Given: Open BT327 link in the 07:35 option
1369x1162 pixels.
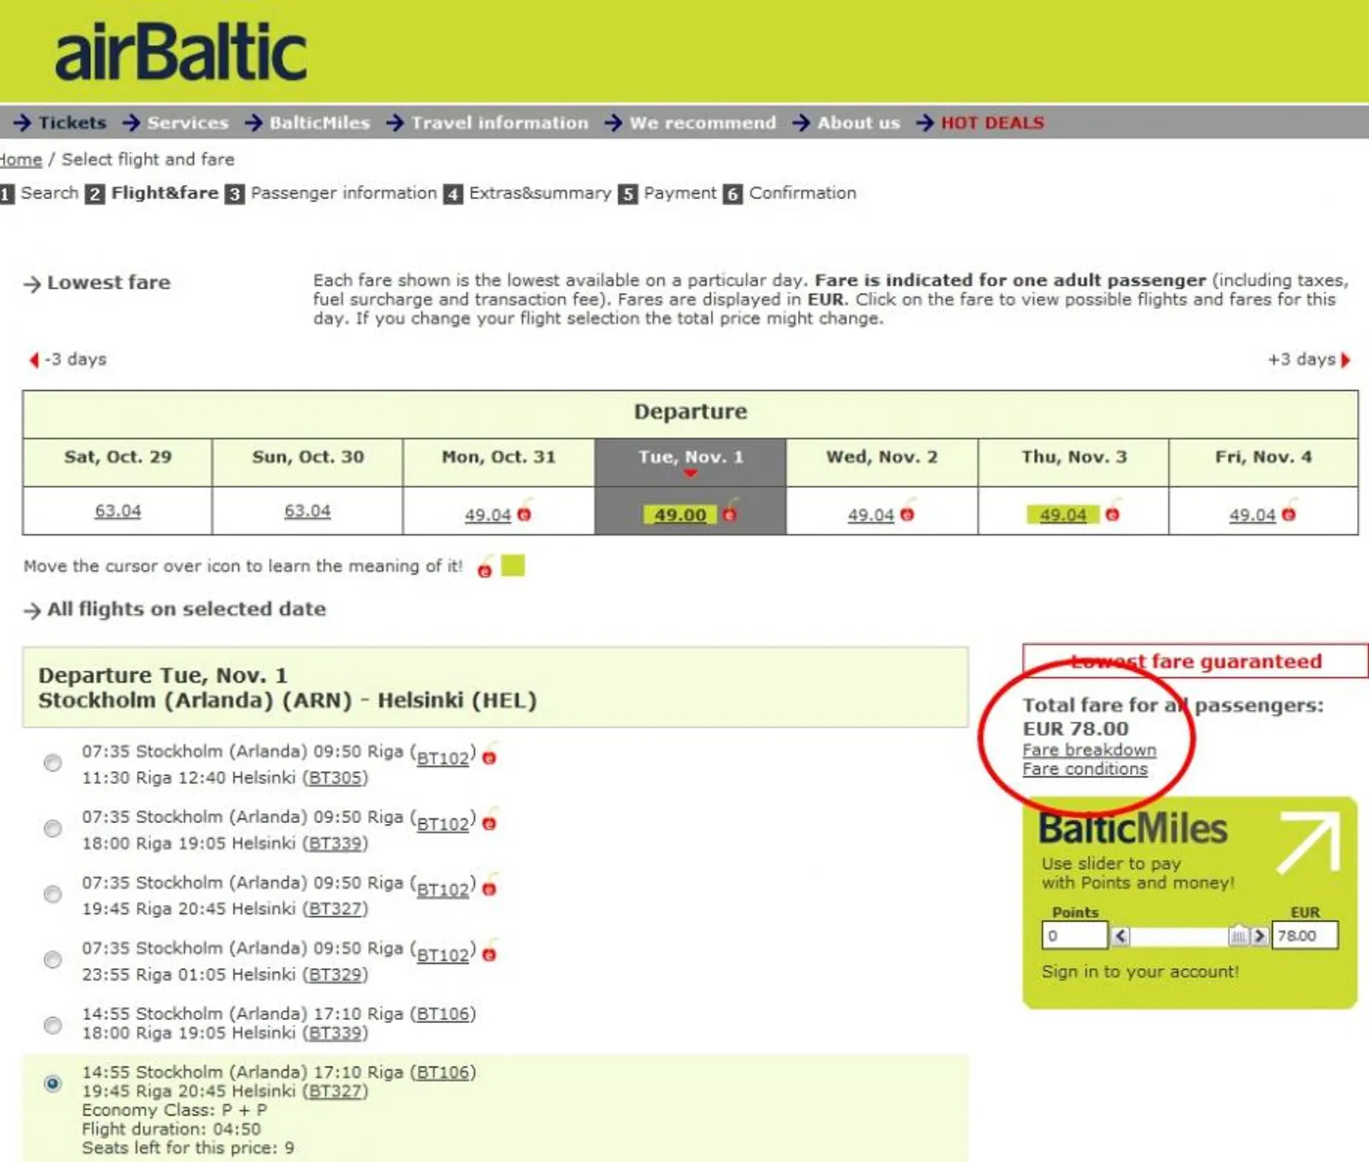Looking at the screenshot, I should (335, 909).
